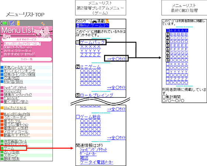This screenshot has height=166, width=207.
Task: Click number 4 key icon beside DDDDD
Action: (x=167, y=42)
